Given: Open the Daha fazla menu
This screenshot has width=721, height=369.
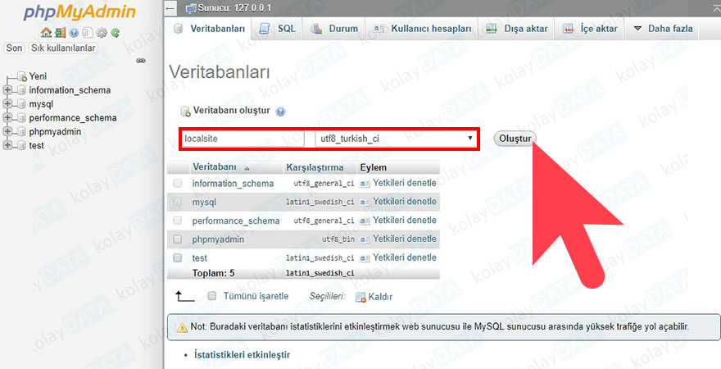Looking at the screenshot, I should click(x=663, y=29).
